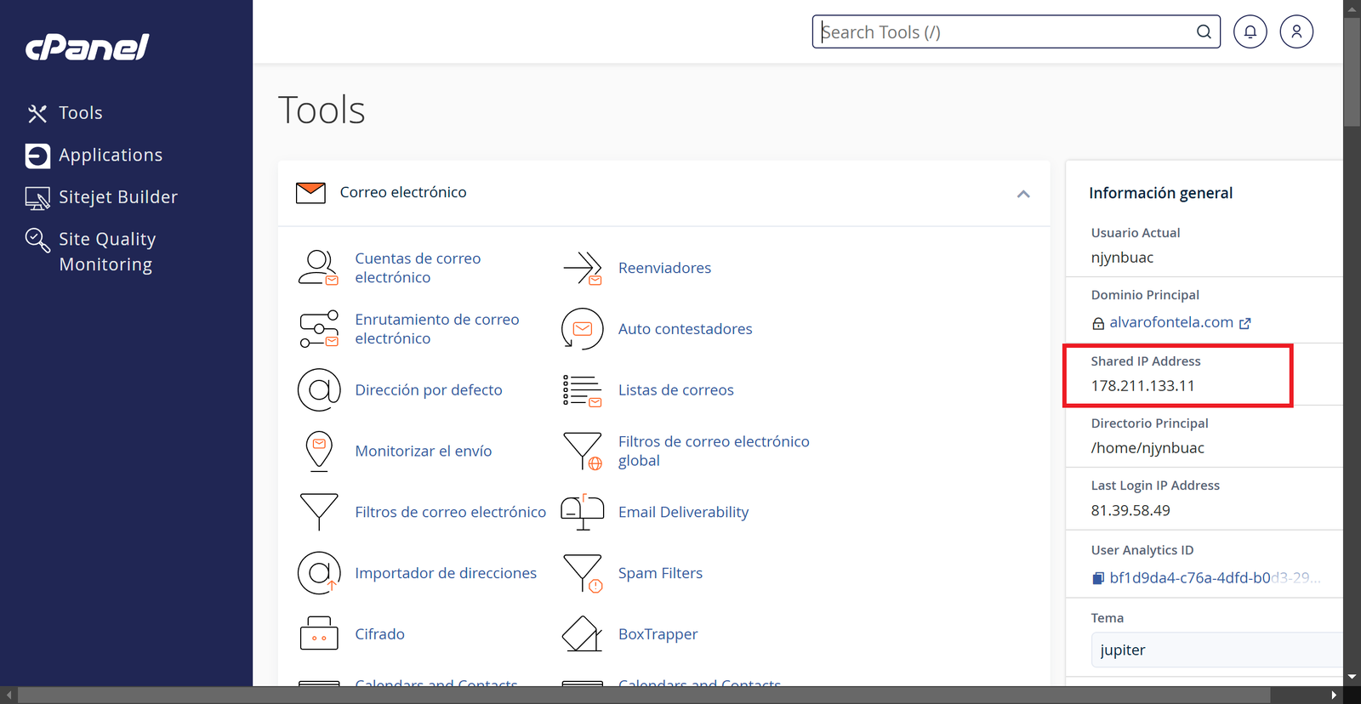Click the BoxTrapper icon
The image size is (1361, 704).
tap(583, 634)
